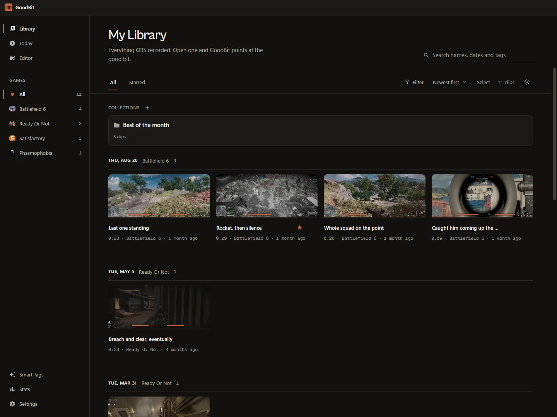Viewport: 557px width, 417px height.
Task: Click the THU, AUG 20 date header
Action: pos(123,160)
